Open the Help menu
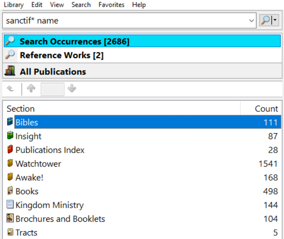This screenshot has width=284, height=239. point(139,4)
